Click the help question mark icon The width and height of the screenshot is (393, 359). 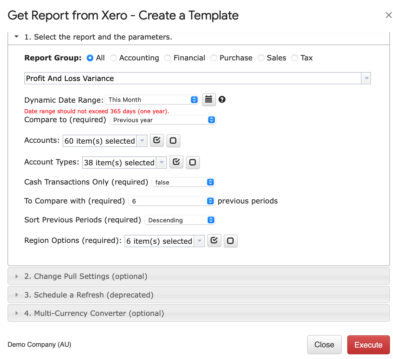click(222, 99)
